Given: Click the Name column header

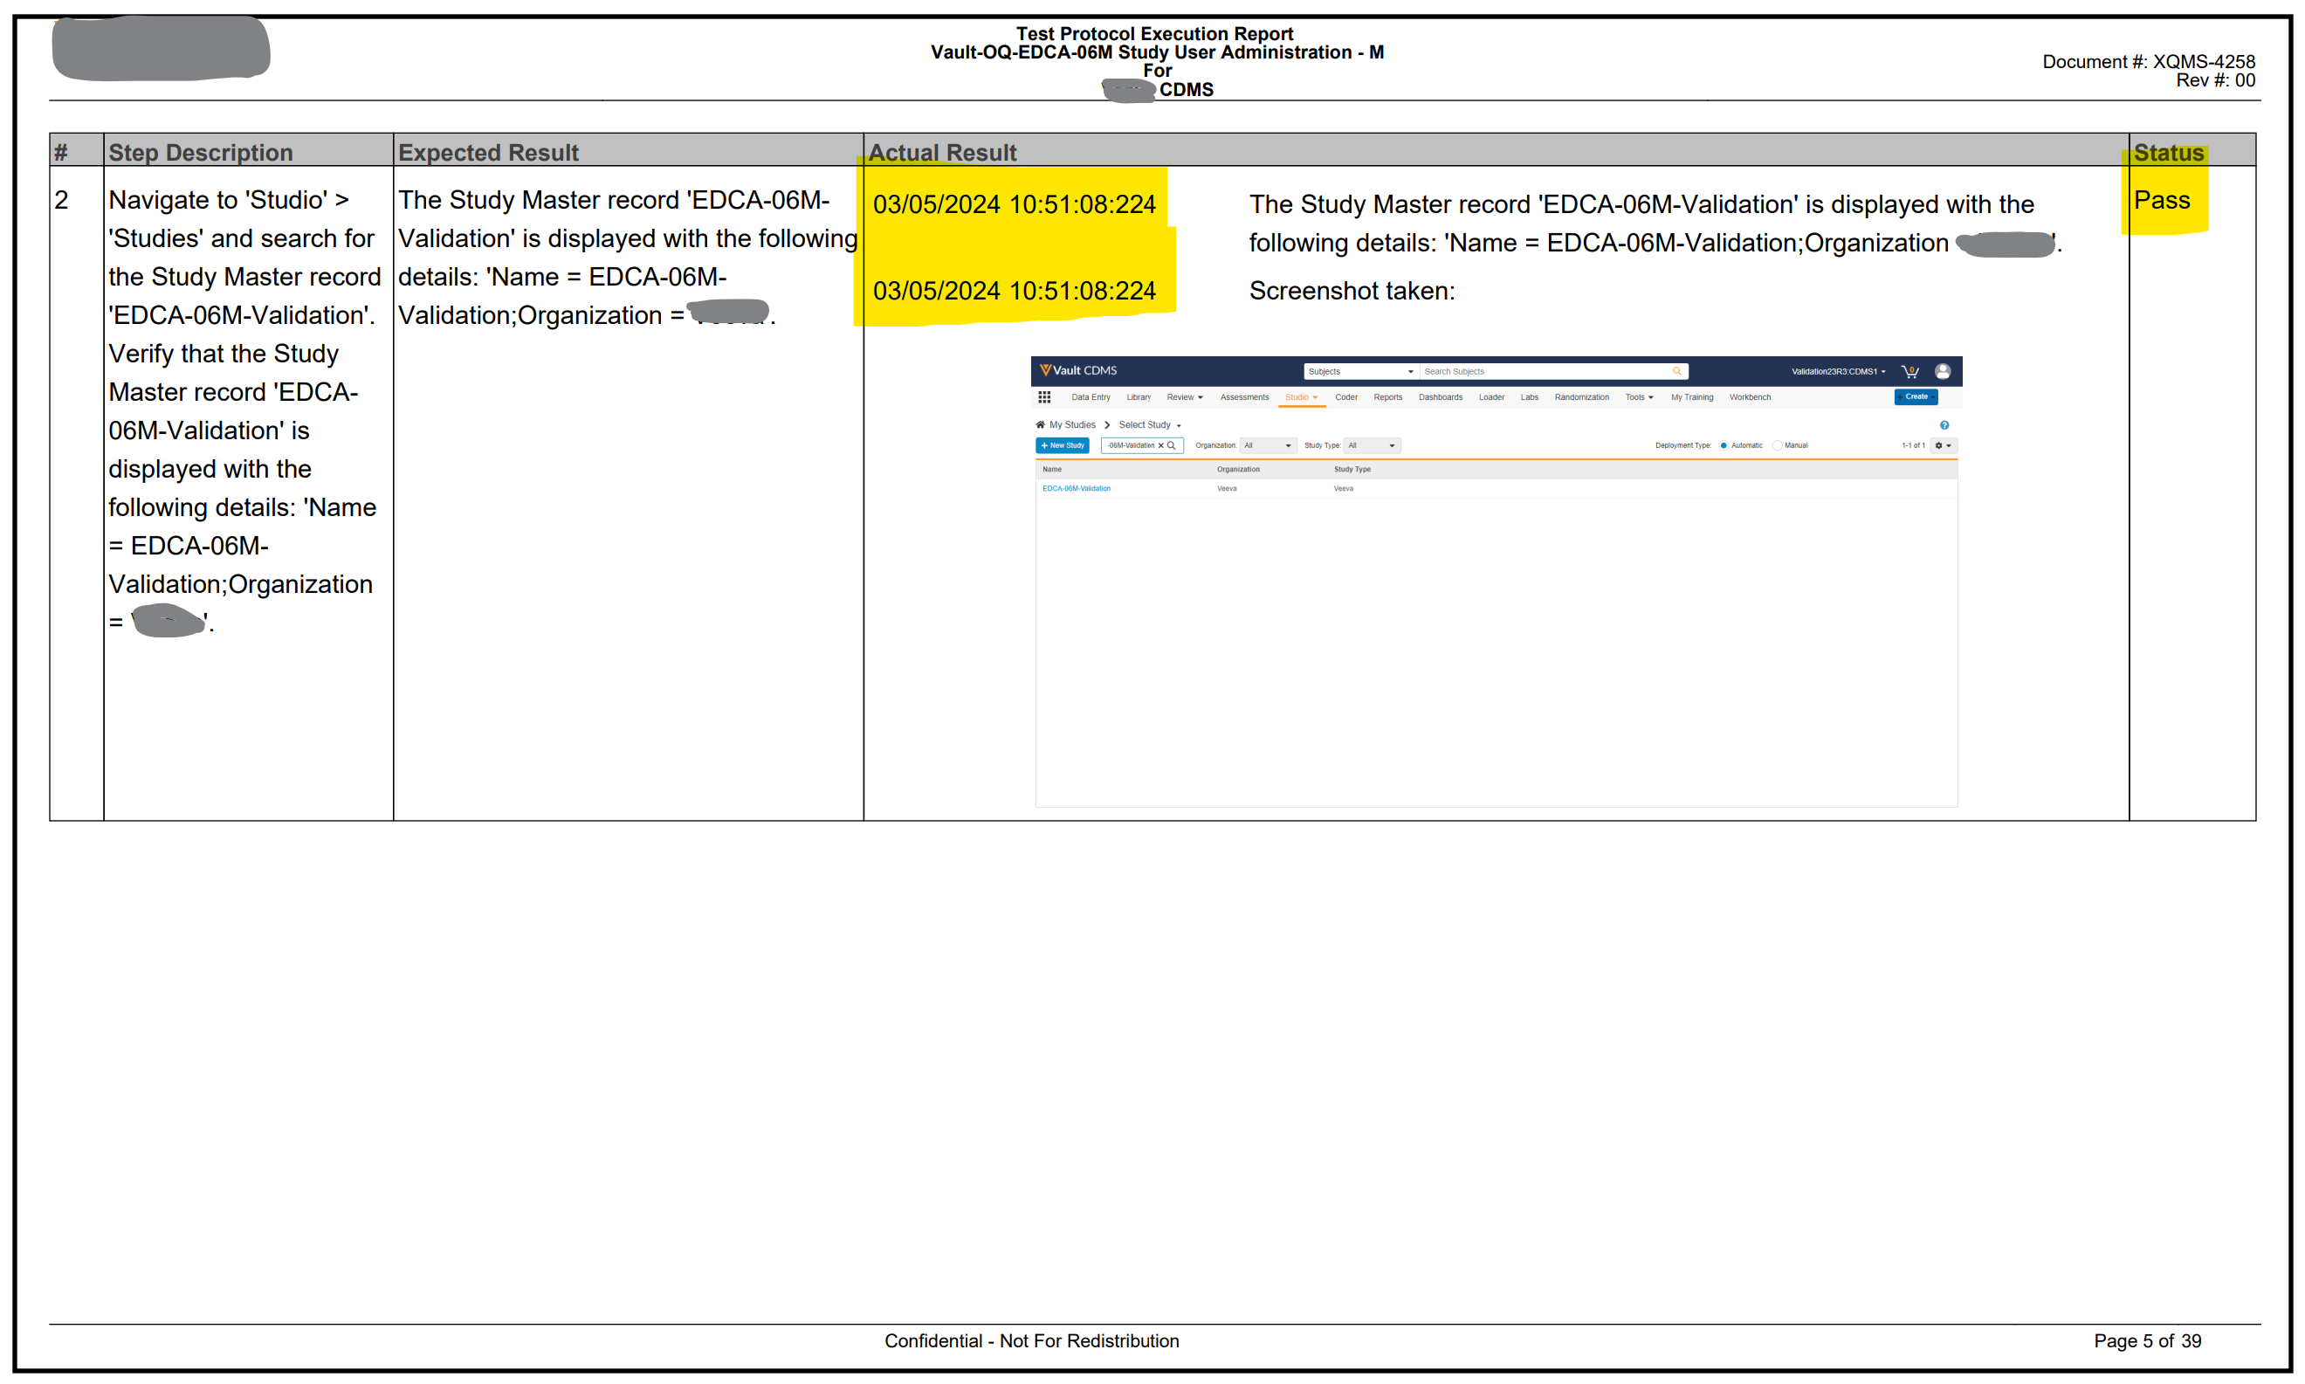Looking at the screenshot, I should point(1053,469).
